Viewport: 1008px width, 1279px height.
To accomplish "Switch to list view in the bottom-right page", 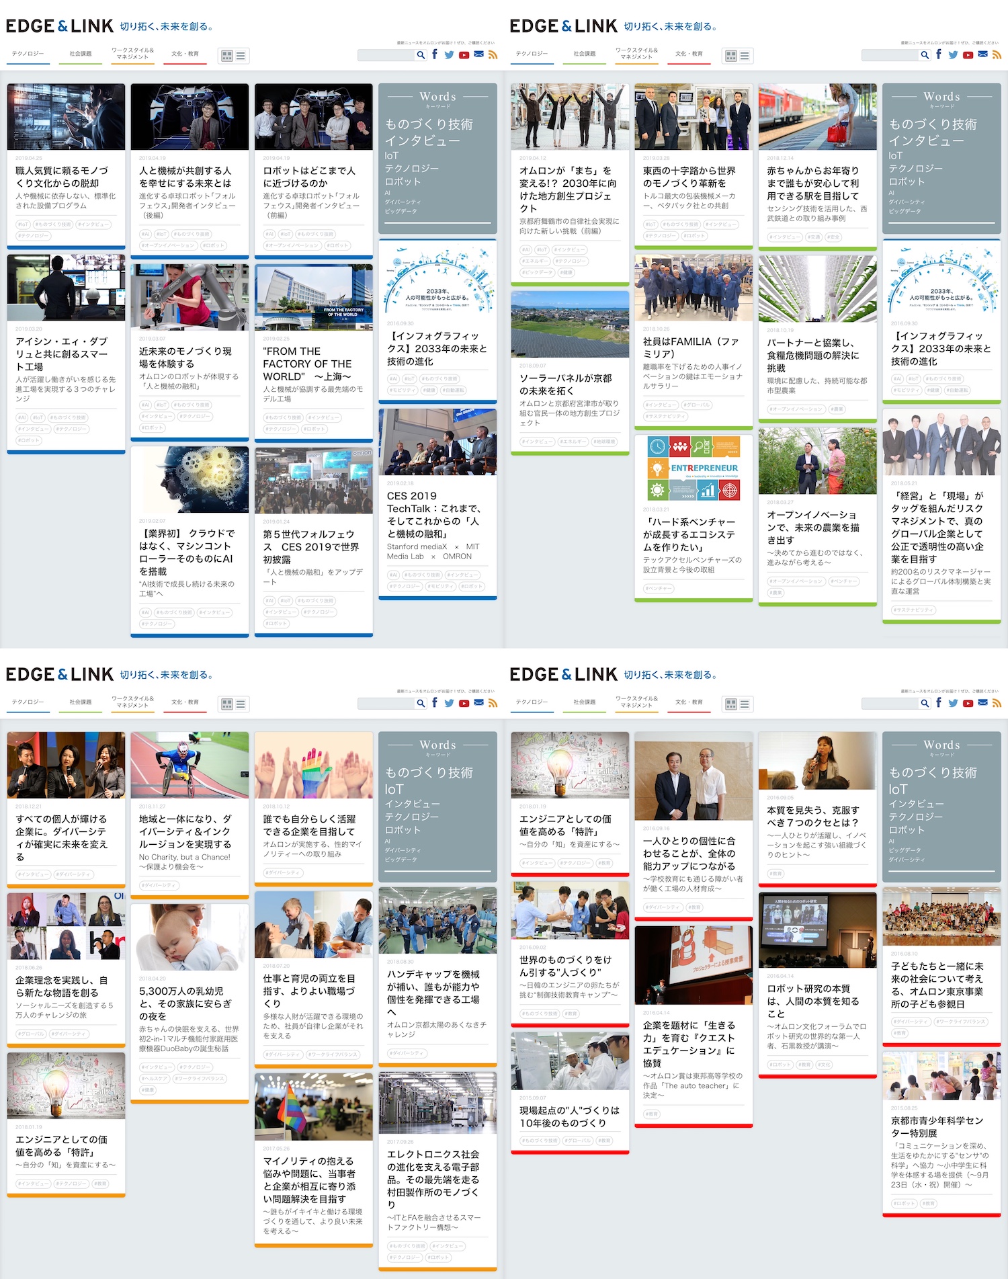I will (745, 704).
